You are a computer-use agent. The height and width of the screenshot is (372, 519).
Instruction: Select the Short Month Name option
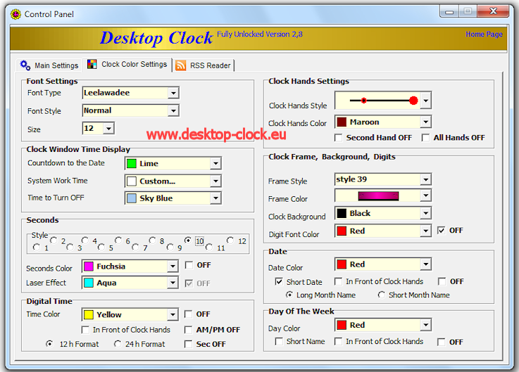coord(381,295)
